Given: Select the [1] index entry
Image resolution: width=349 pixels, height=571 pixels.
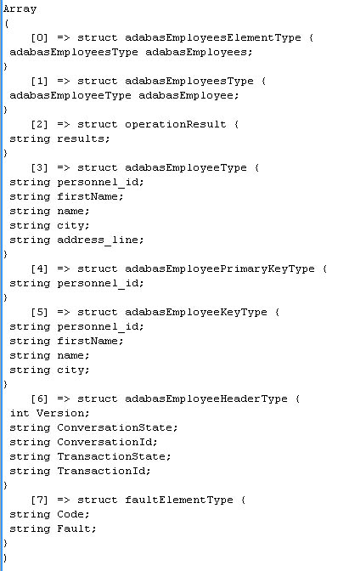Looking at the screenshot, I should pos(39,82).
